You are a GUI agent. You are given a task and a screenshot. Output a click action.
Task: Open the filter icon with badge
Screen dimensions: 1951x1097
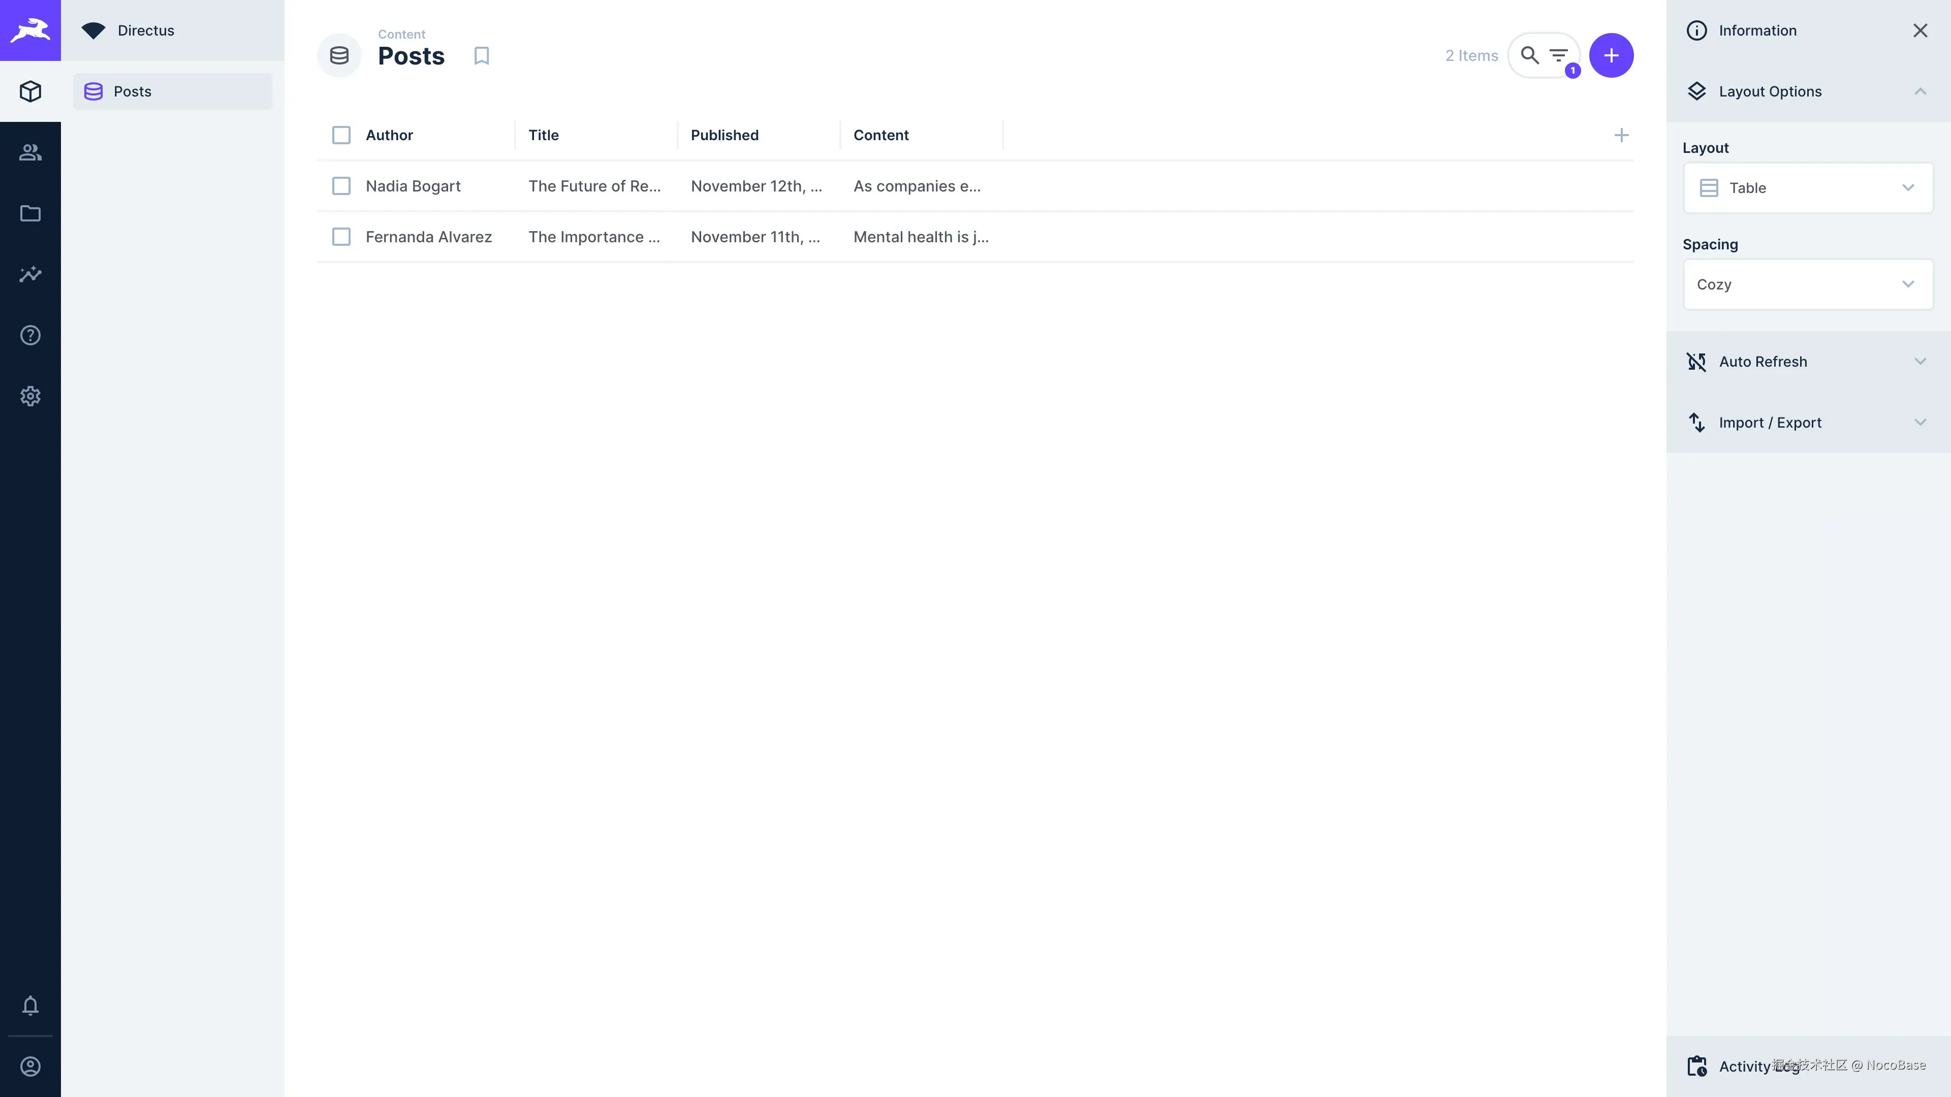pos(1559,55)
